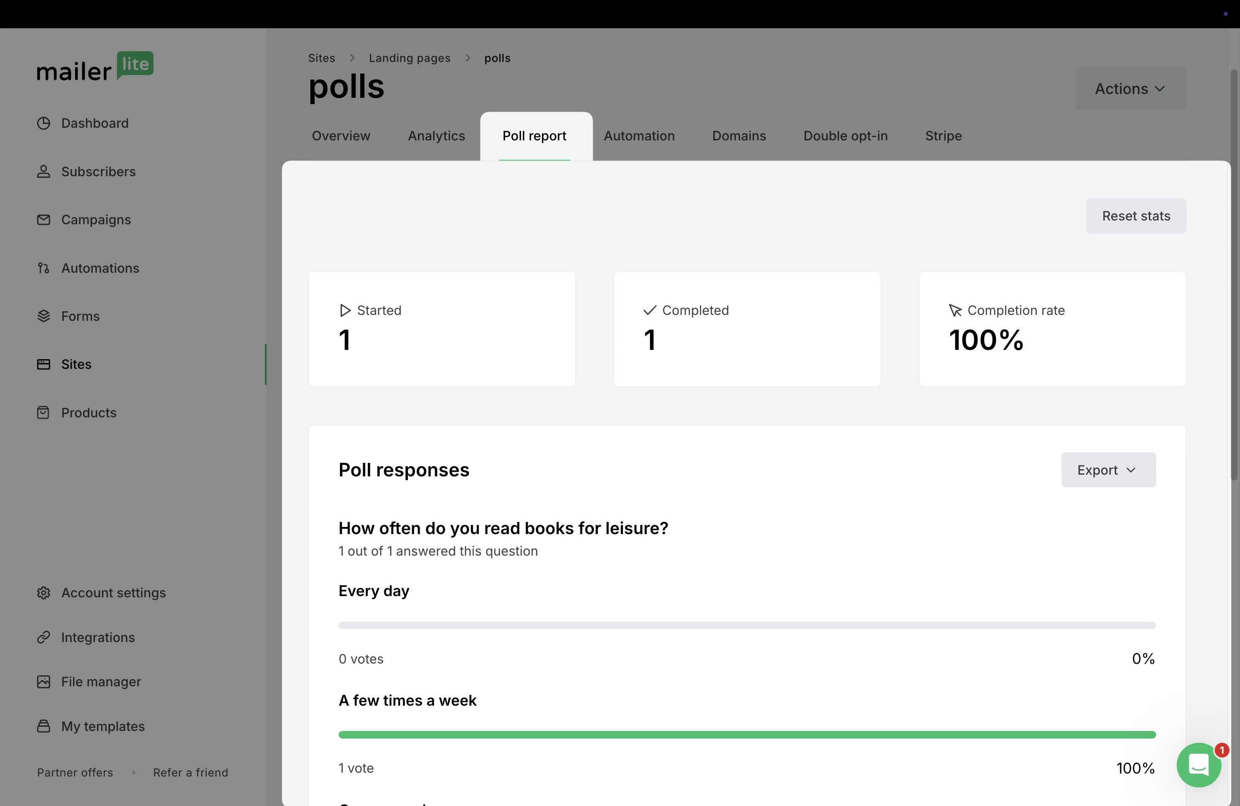
Task: Click the Dashboard clock icon in sidebar
Action: click(x=44, y=124)
